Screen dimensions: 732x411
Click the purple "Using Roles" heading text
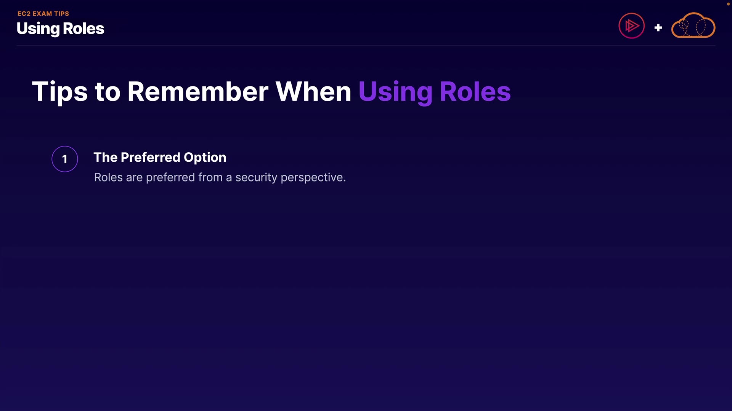tap(434, 92)
